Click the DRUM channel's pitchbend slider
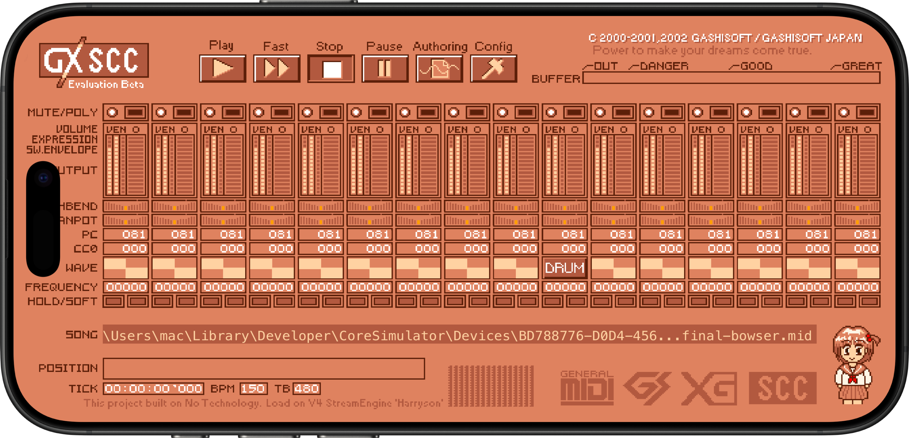 click(x=565, y=206)
